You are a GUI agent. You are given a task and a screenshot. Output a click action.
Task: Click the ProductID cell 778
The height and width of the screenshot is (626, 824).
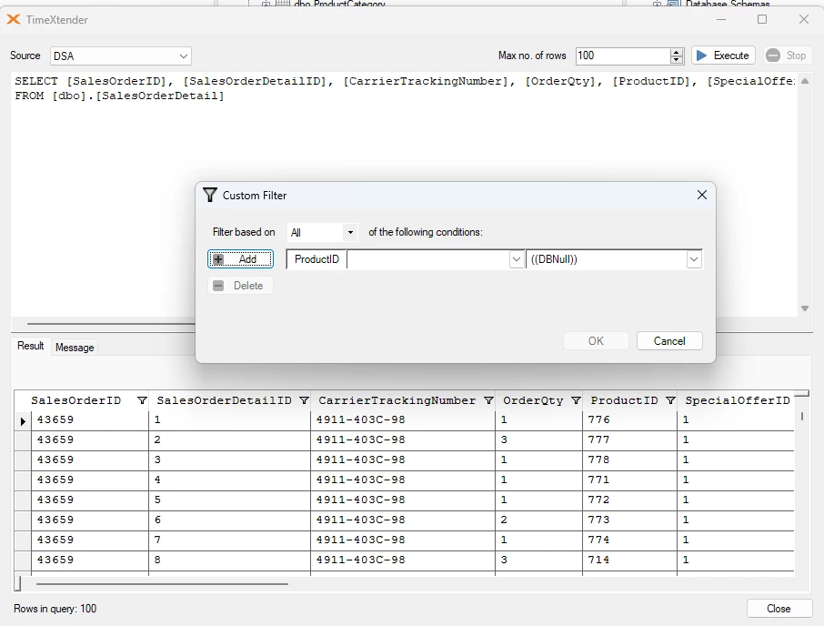[x=629, y=459]
